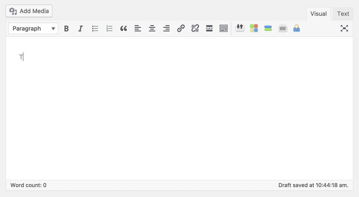Click the user avatar shortcode icon

coord(297,28)
